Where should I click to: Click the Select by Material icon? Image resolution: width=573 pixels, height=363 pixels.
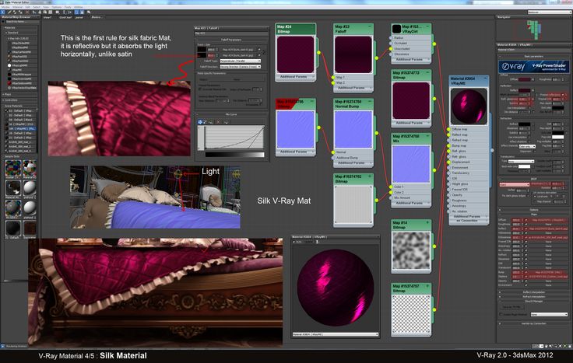point(89,12)
